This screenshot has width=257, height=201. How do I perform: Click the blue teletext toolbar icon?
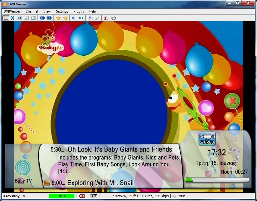pos(19,18)
